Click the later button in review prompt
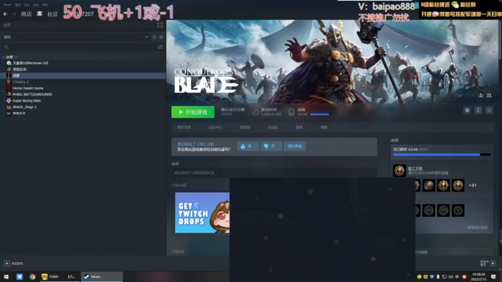The height and width of the screenshot is (282, 502). pyautogui.click(x=294, y=146)
